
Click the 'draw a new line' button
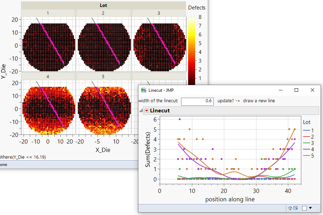259,101
